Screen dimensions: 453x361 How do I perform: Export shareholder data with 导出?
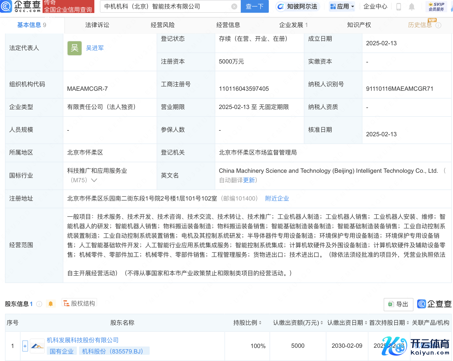[398, 304]
